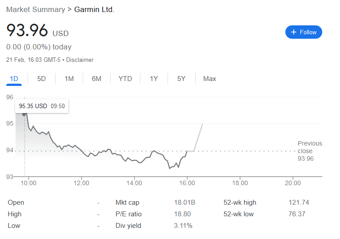The height and width of the screenshot is (239, 340).
Task: Select the YTD tab
Action: 125,79
